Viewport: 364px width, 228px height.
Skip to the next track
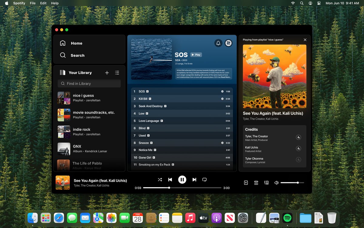tap(194, 180)
